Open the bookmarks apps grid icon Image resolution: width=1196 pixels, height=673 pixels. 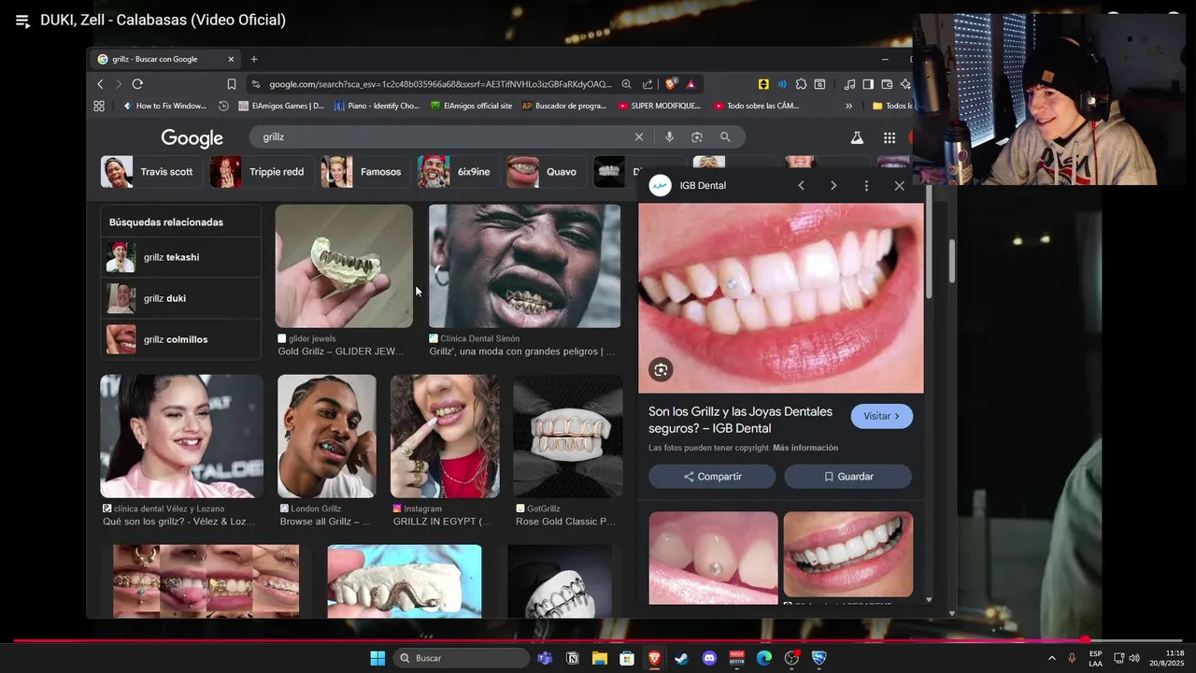coord(99,106)
